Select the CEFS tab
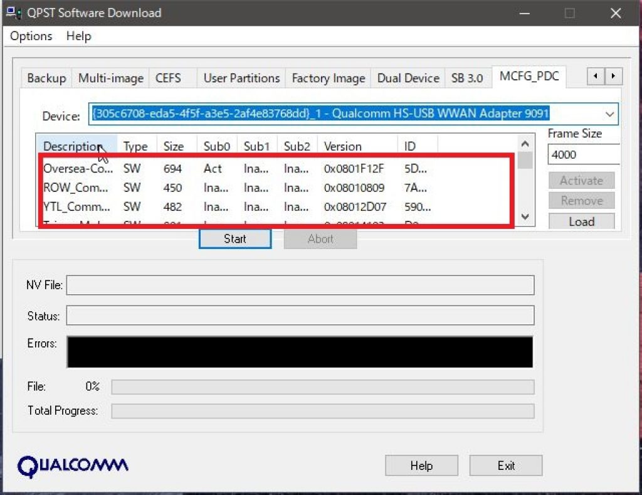642x495 pixels. click(x=168, y=78)
